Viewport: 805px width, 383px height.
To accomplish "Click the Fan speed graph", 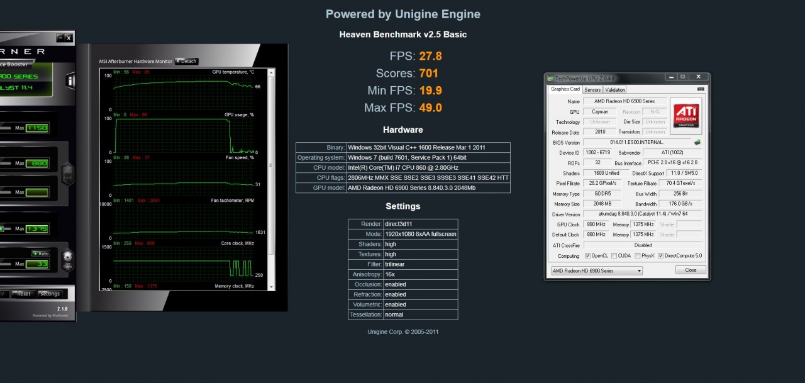I will coord(183,178).
